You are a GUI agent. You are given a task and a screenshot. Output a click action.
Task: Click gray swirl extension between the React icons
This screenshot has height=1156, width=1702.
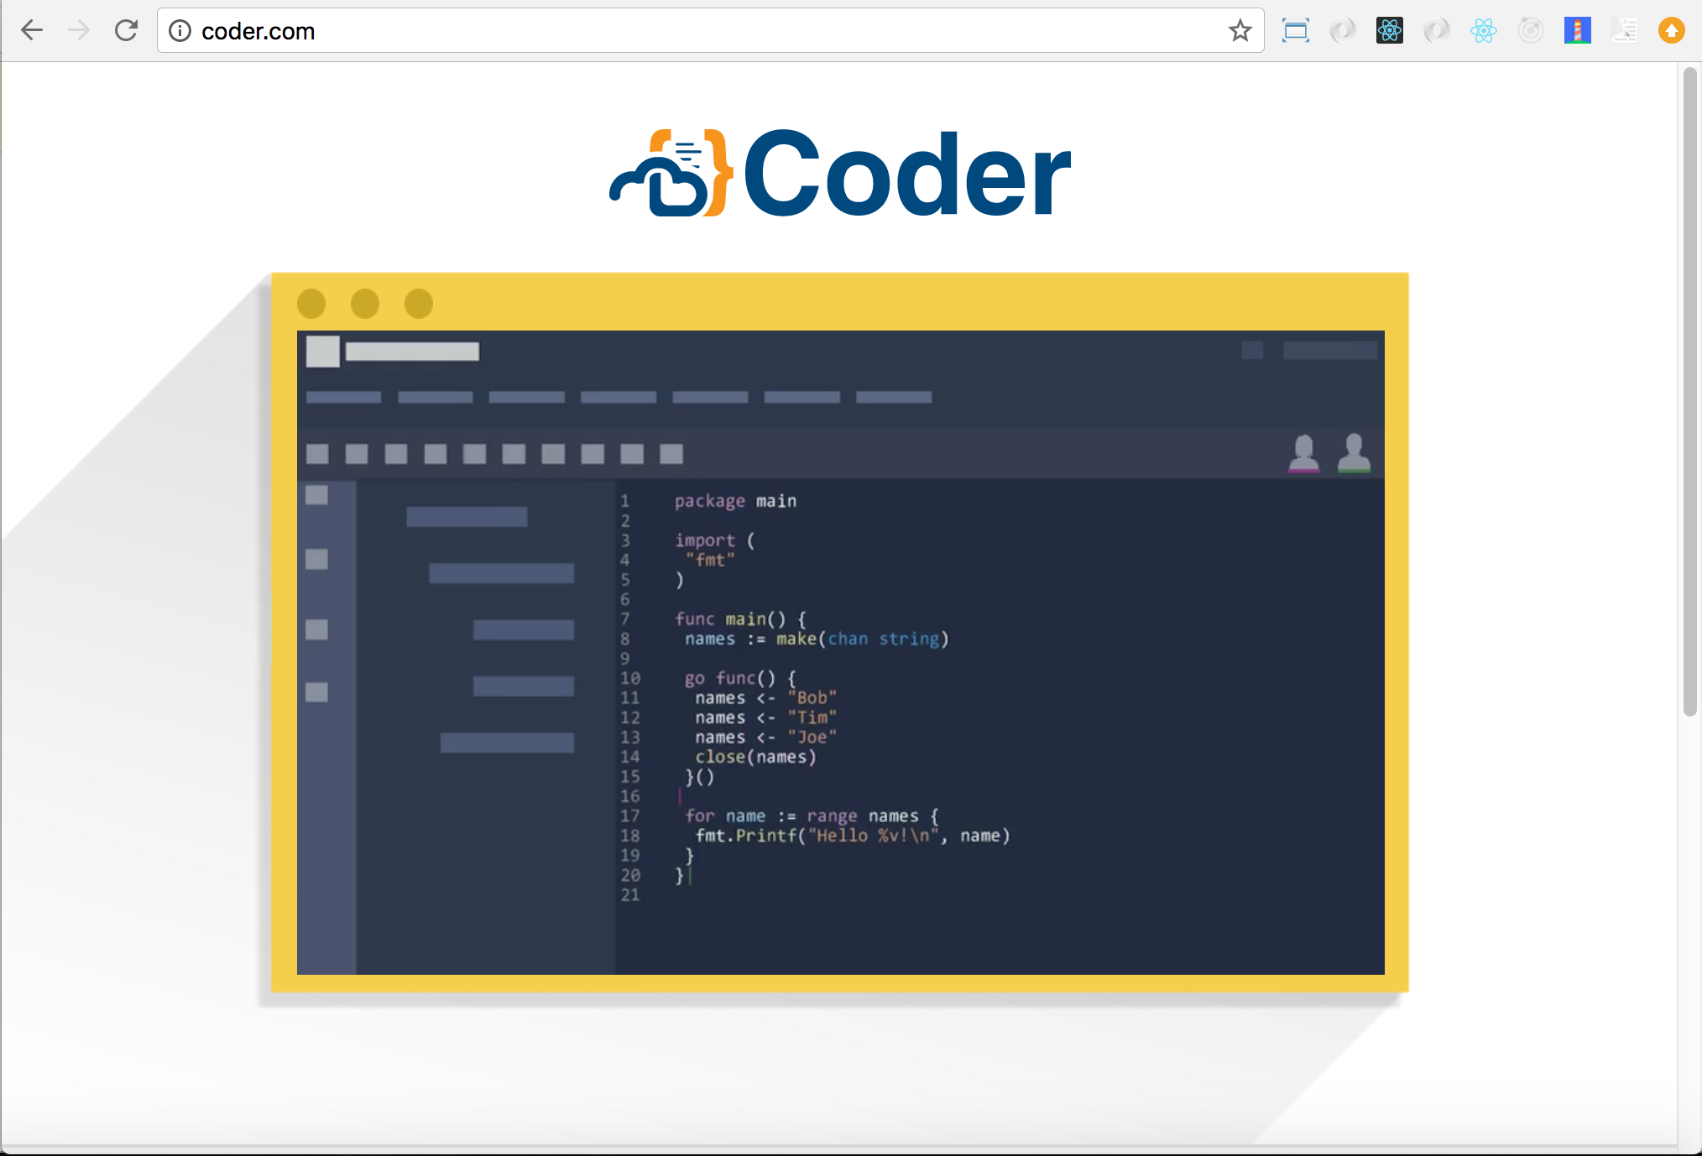(x=1437, y=31)
